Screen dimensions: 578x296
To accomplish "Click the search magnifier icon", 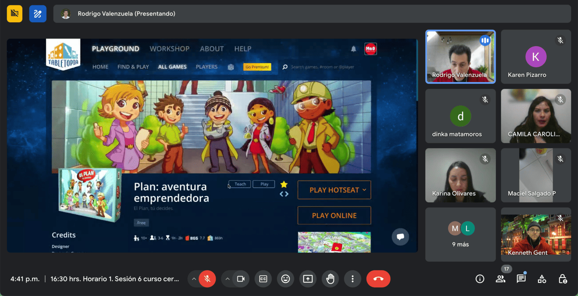I will tap(285, 67).
